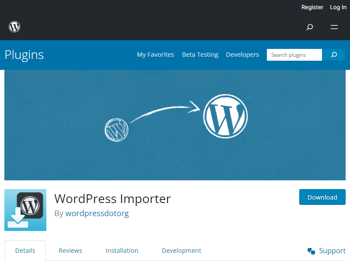Switch to the Reviews tab
The width and height of the screenshot is (350, 262).
coord(70,251)
